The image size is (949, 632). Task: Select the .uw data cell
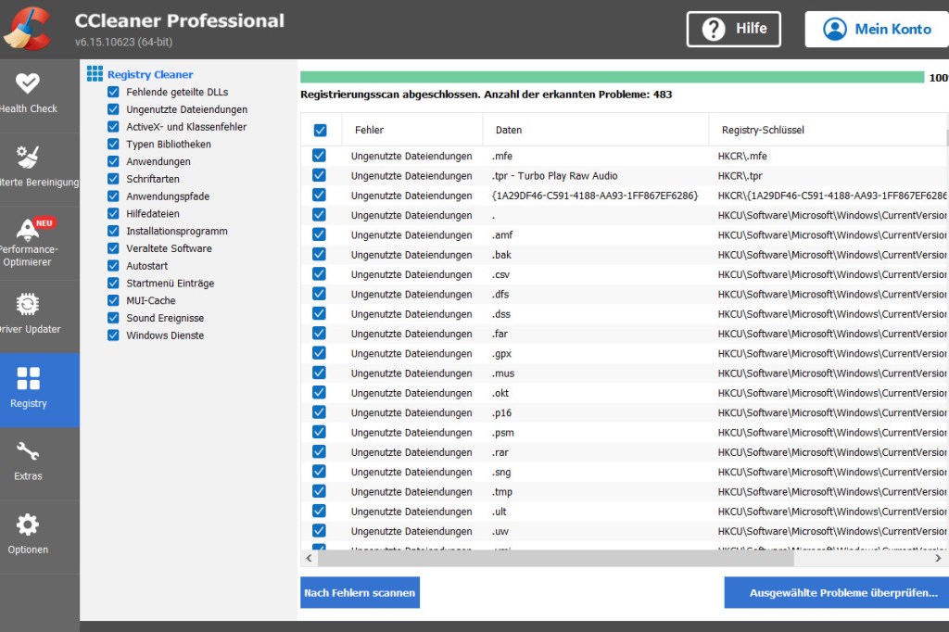coord(500,531)
